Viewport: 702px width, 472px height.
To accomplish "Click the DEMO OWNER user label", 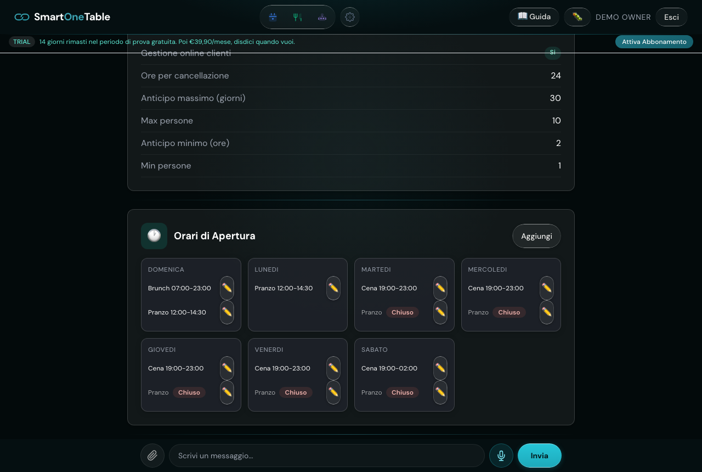I will tap(623, 17).
